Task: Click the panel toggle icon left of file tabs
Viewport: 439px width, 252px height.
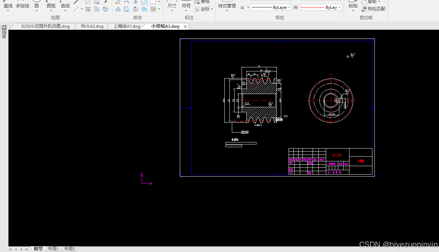Action: coord(4,27)
